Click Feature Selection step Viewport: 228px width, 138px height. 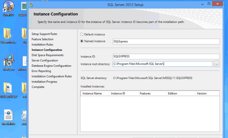(43, 39)
